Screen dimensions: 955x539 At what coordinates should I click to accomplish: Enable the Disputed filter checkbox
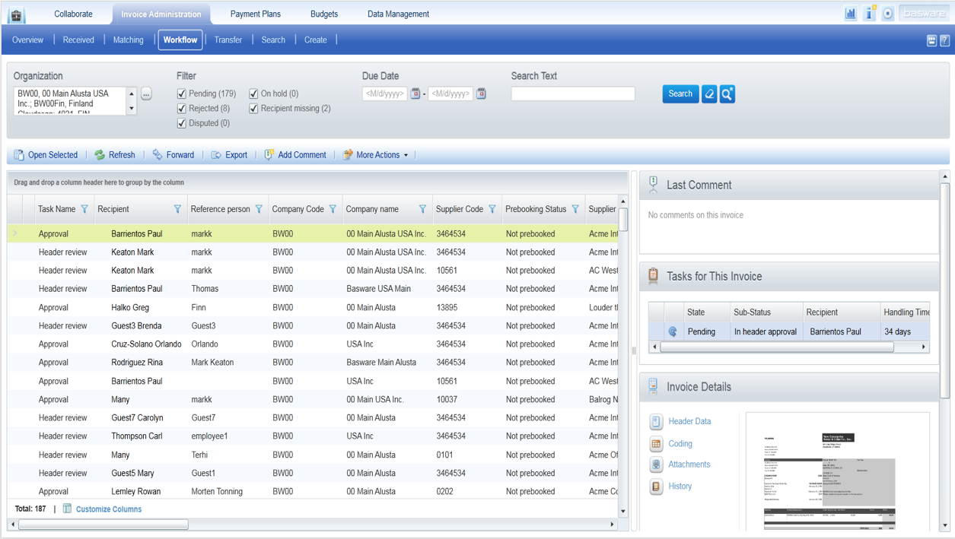pyautogui.click(x=181, y=122)
